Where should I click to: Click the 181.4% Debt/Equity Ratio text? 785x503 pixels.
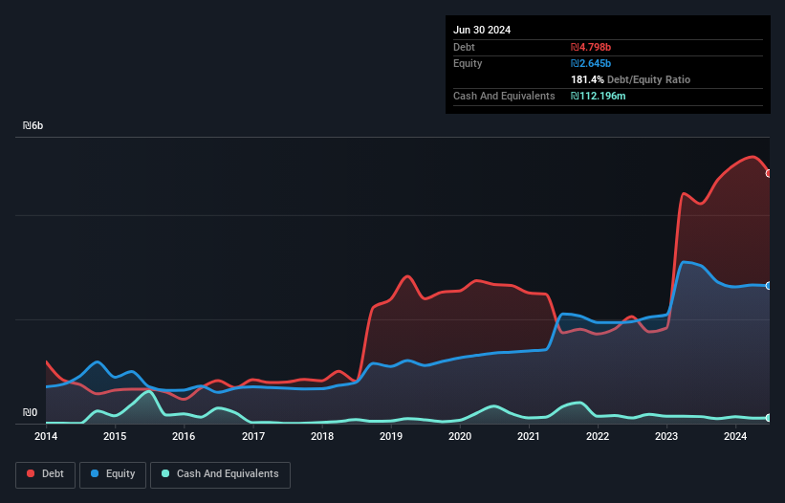point(630,79)
